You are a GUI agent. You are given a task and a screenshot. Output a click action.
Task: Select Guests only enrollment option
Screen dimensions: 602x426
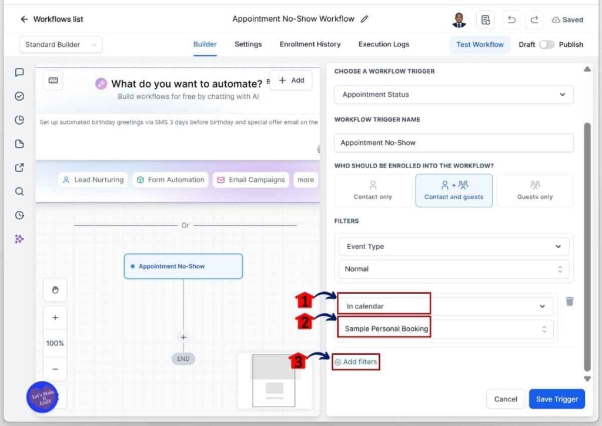click(535, 191)
